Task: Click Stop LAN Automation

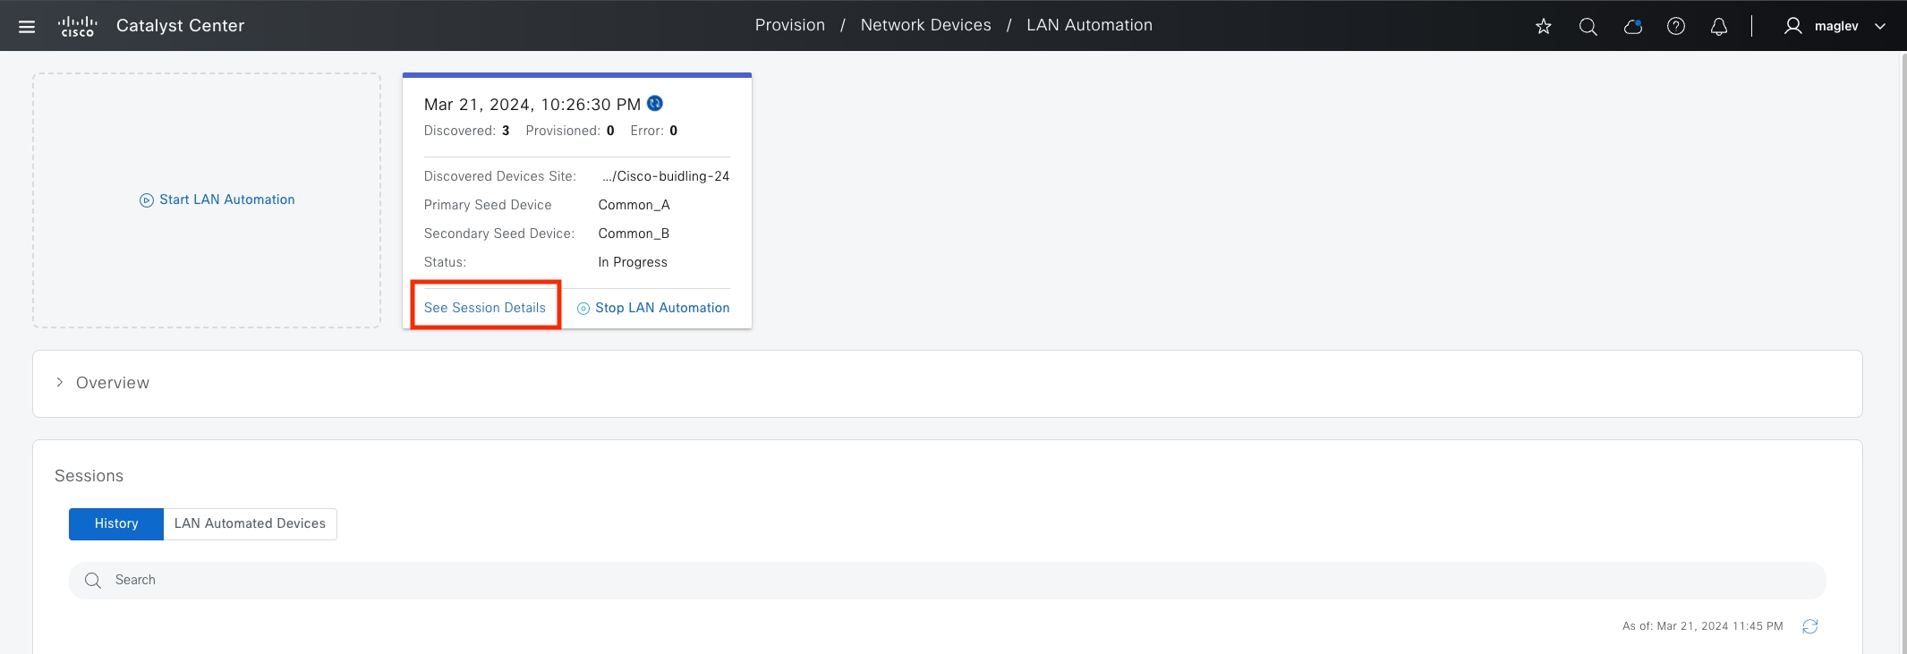Action: click(x=653, y=308)
